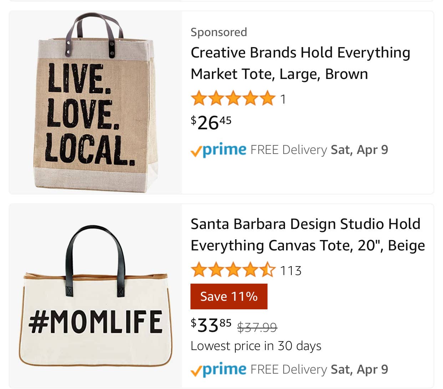Image resolution: width=443 pixels, height=389 pixels.
Task: Click Market Tote FREE Delivery Sat, Apr 9
Action: [x=319, y=150]
